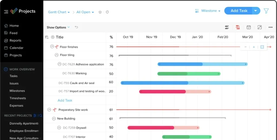Click the blue Add Task button
Screen dimensions: 277x140
[239, 11]
